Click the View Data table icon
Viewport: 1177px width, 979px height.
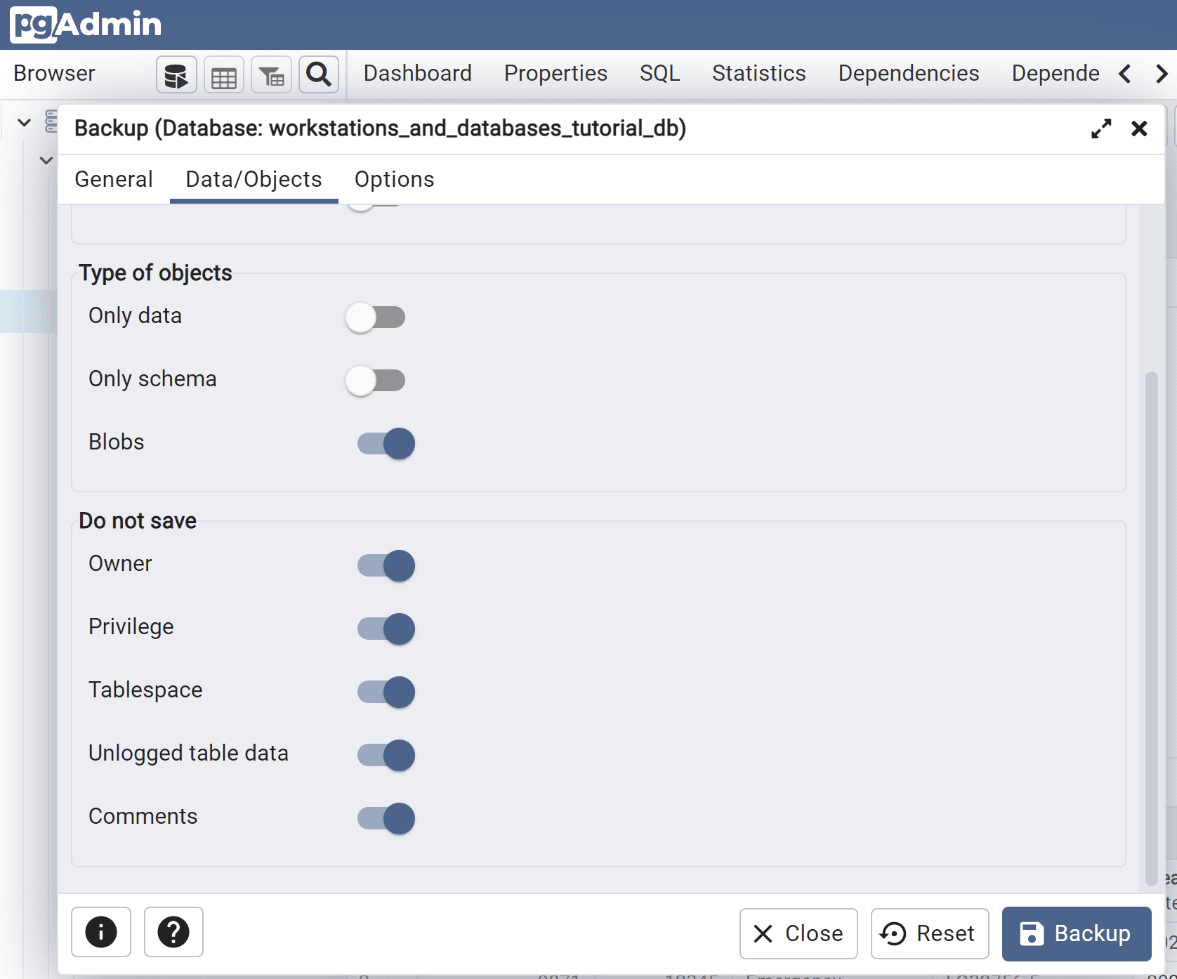[x=224, y=75]
